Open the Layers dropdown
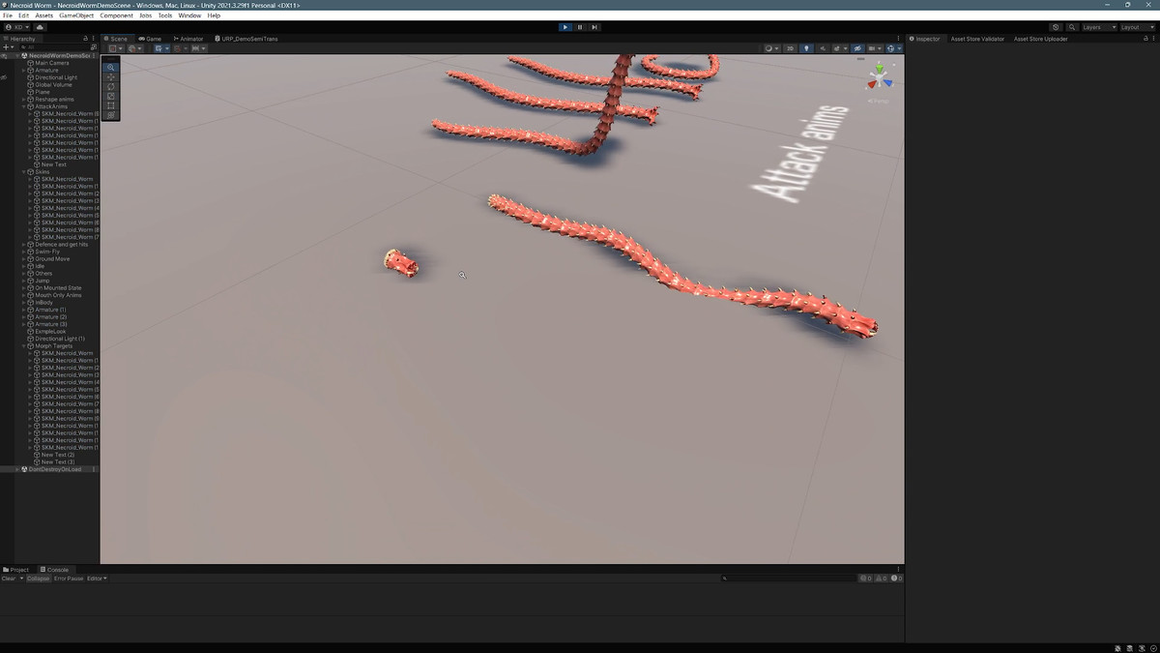Screen dimensions: 1160x653 click(1099, 27)
